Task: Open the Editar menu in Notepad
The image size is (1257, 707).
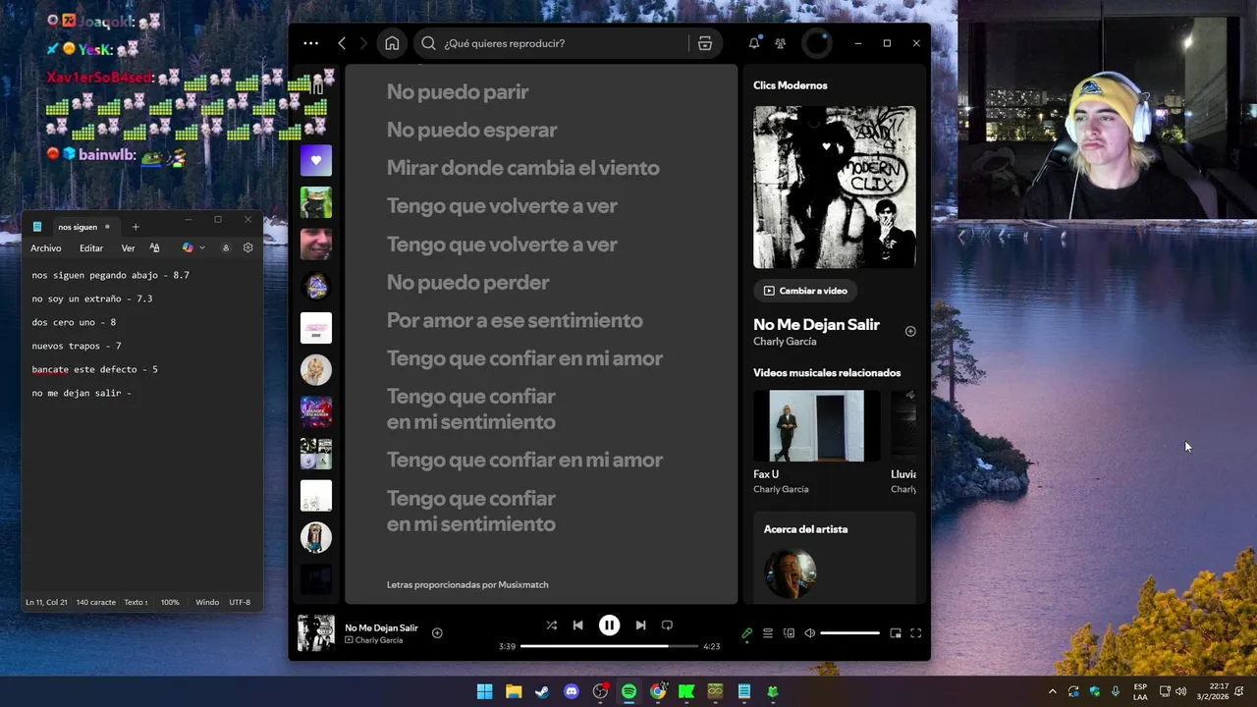Action: coord(91,248)
